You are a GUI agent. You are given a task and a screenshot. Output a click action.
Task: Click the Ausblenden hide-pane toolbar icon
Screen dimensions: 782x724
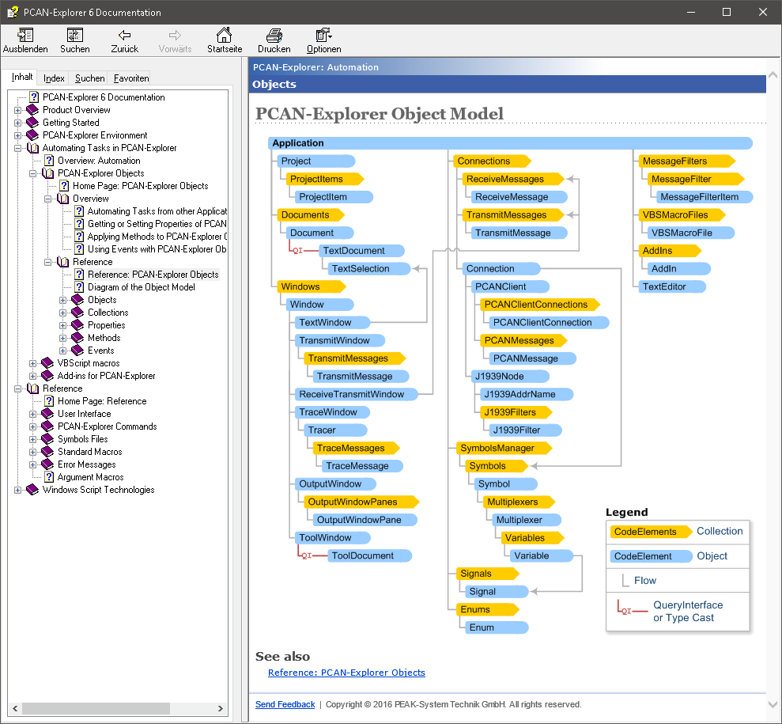click(x=25, y=36)
